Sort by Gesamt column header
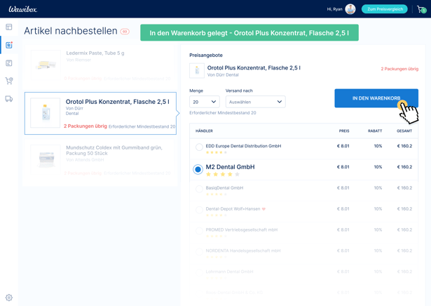The width and height of the screenshot is (431, 306). (404, 131)
